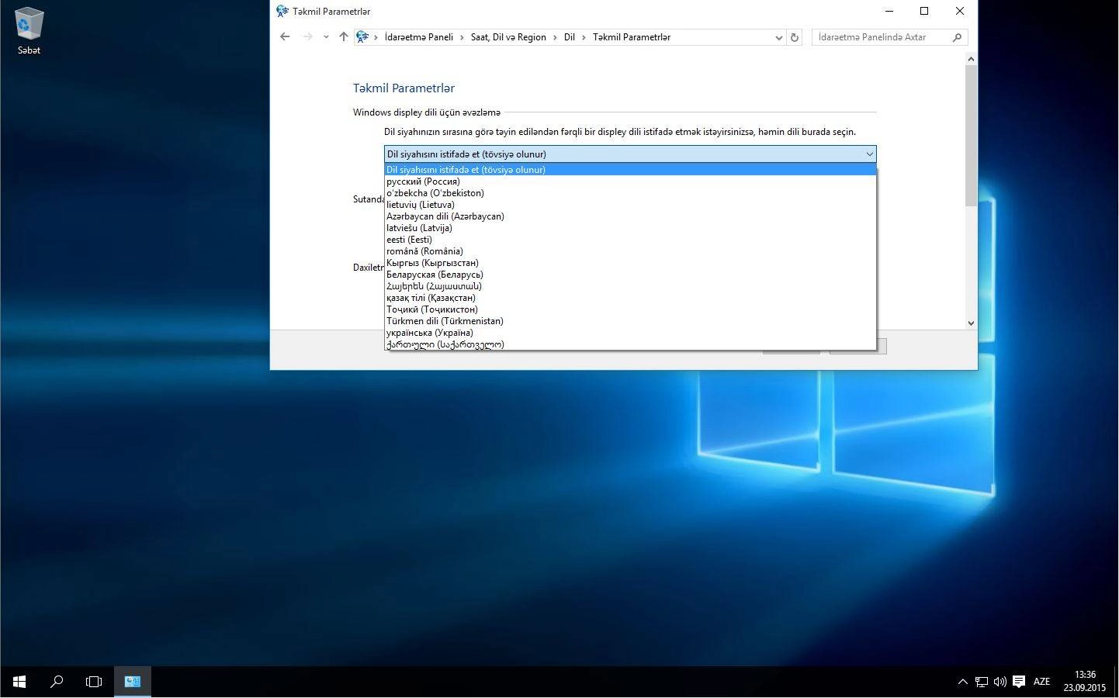Click the search magnifier in Control Panel search
This screenshot has width=1119, height=698.
click(x=957, y=37)
